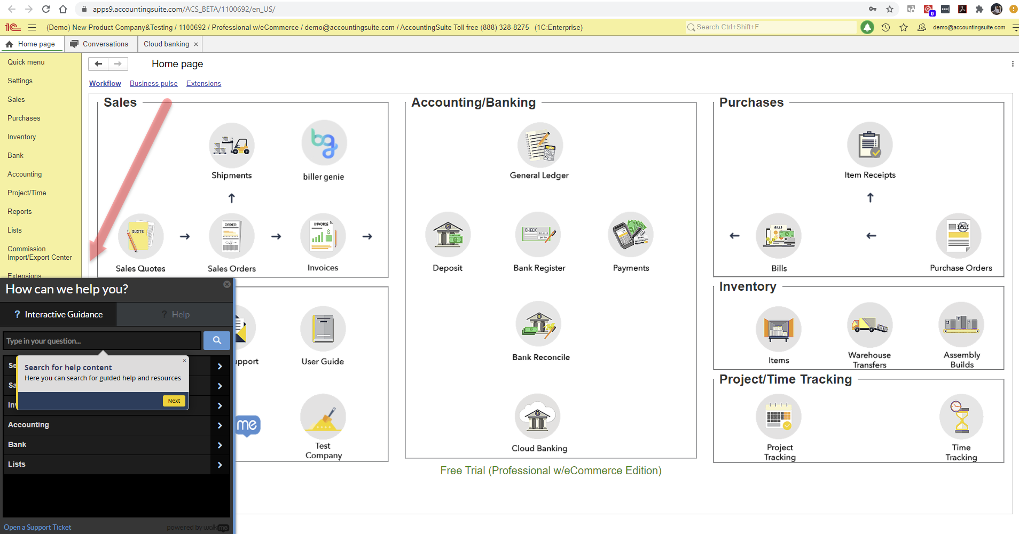Open the Payments icon
This screenshot has width=1019, height=534.
click(631, 235)
